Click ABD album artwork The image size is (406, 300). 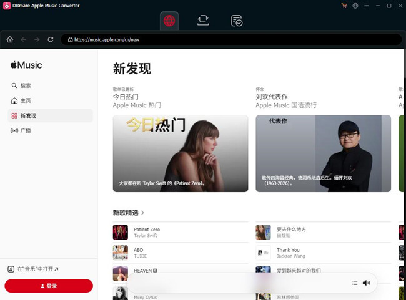(x=121, y=253)
